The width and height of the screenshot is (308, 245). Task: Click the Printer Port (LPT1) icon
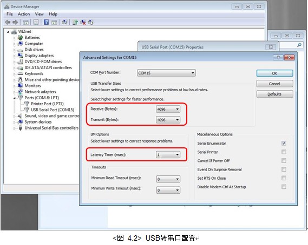click(27, 104)
